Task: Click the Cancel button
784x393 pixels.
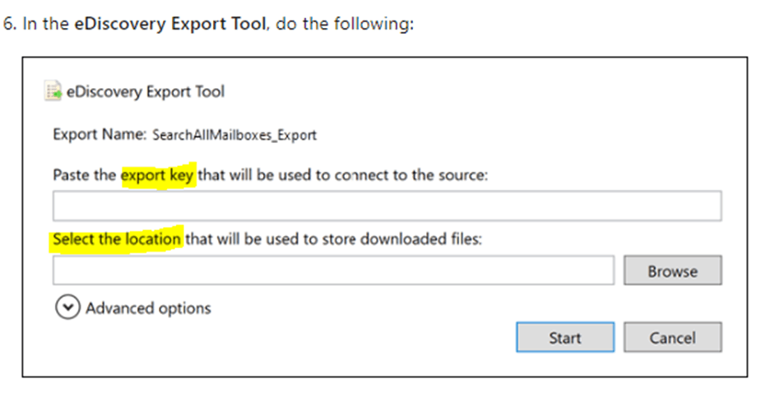Action: coord(672,337)
